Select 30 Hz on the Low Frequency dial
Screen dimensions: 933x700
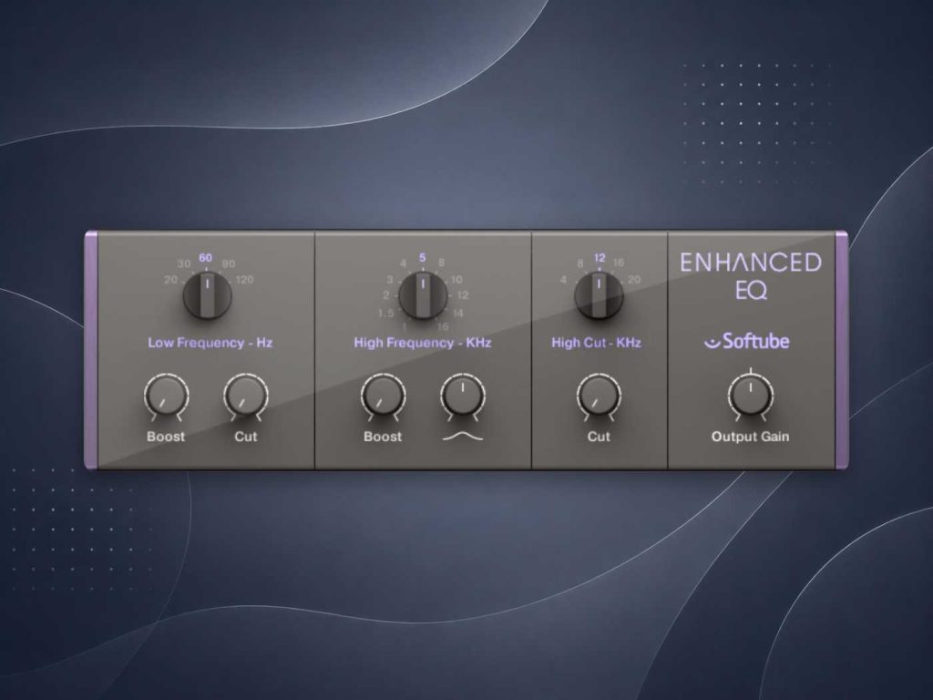(x=184, y=263)
